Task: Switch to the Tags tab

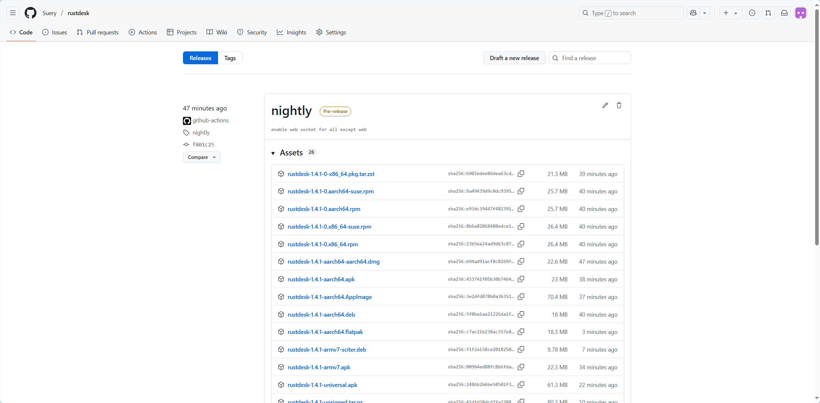Action: point(230,58)
